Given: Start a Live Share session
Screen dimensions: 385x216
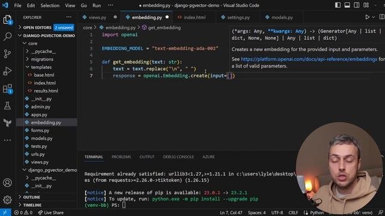Looking at the screenshot, I should coord(51,212).
